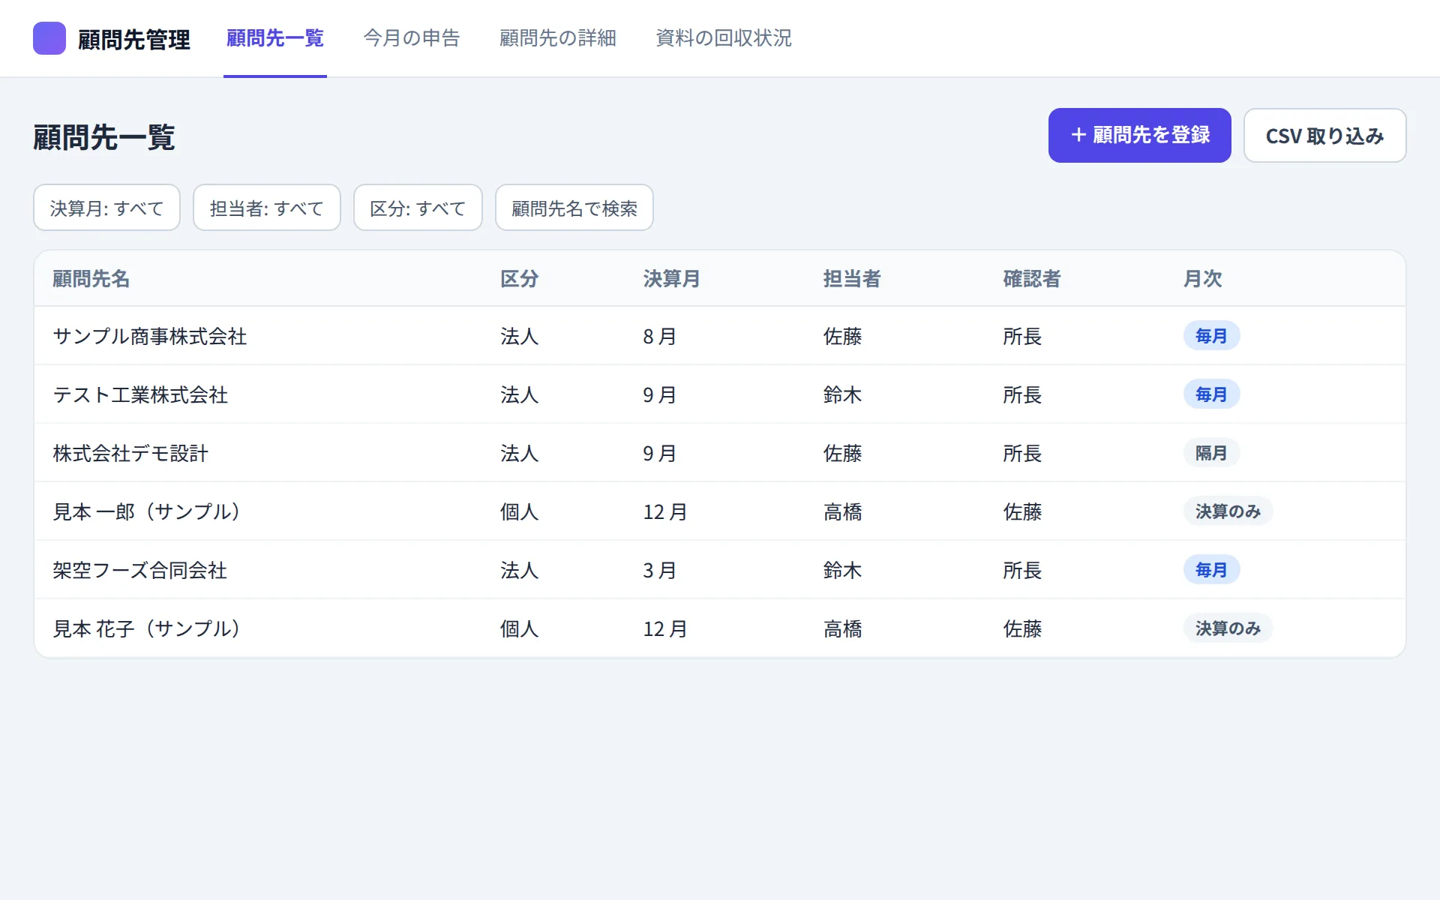Click 決算のみ badge on 見本 花子 row
The image size is (1440, 900).
[x=1228, y=628]
